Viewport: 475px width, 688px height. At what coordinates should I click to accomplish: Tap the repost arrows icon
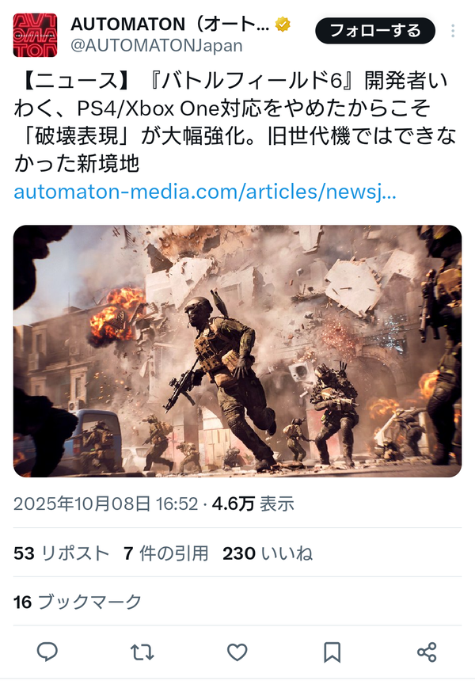[142, 652]
